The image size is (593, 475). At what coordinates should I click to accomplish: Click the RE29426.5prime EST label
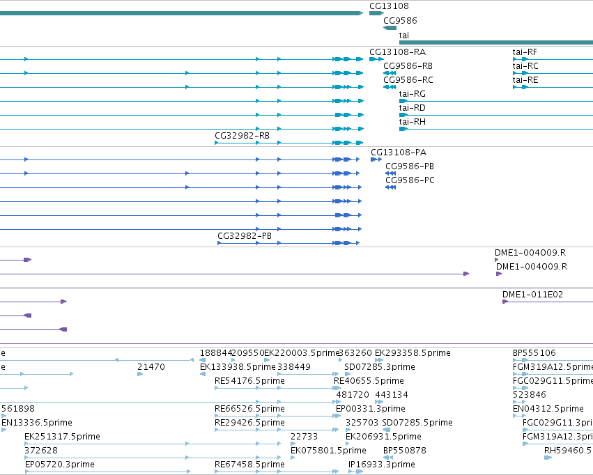[249, 423]
